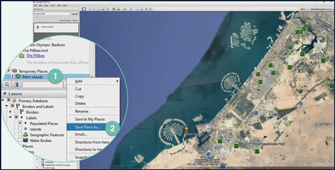Choose Delete from the context menu
The height and width of the screenshot is (170, 335).
tap(80, 103)
